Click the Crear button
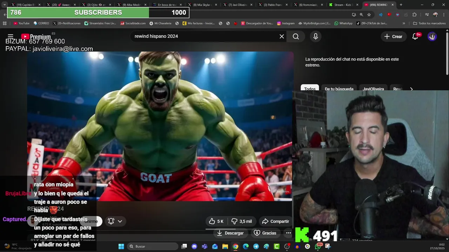 (393, 36)
